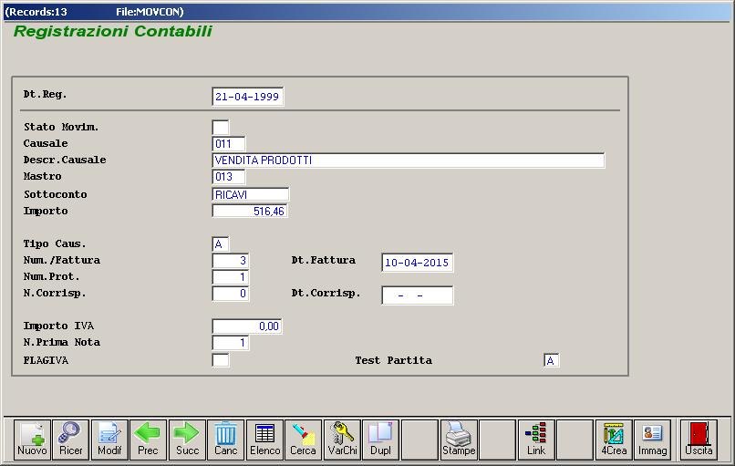Image resolution: width=735 pixels, height=466 pixels.
Task: Select the VarChi keys icon
Action: tap(343, 439)
